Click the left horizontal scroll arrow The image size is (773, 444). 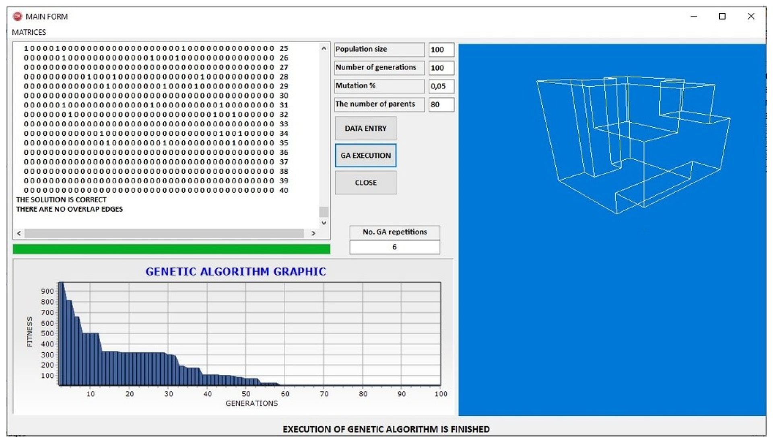pos(19,233)
